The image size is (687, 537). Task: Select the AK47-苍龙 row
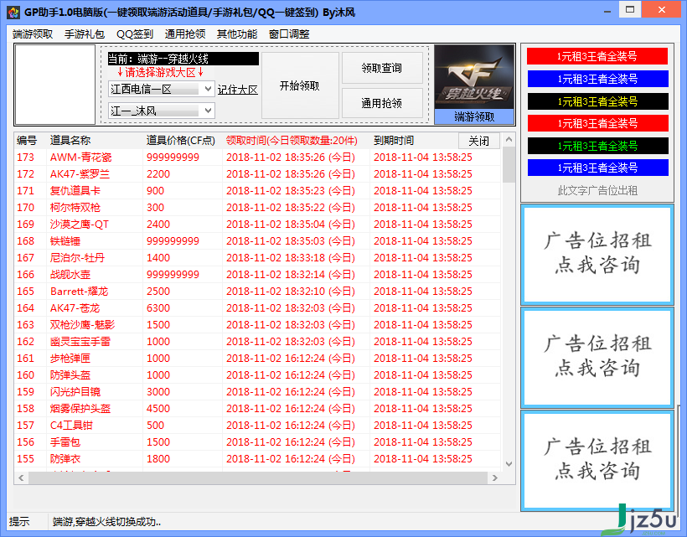tap(258, 308)
